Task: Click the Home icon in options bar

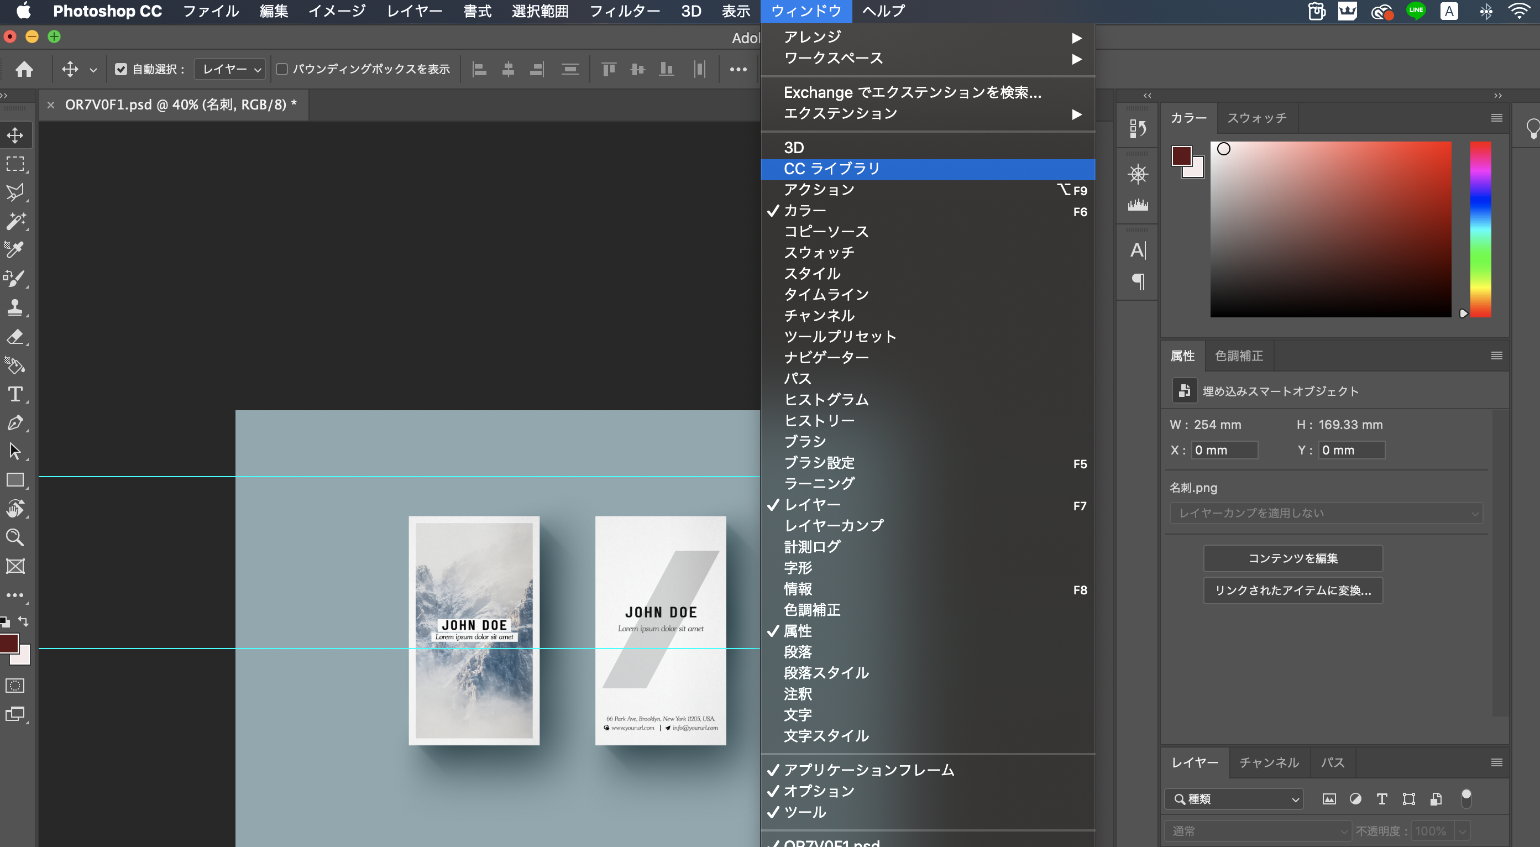Action: [x=24, y=69]
